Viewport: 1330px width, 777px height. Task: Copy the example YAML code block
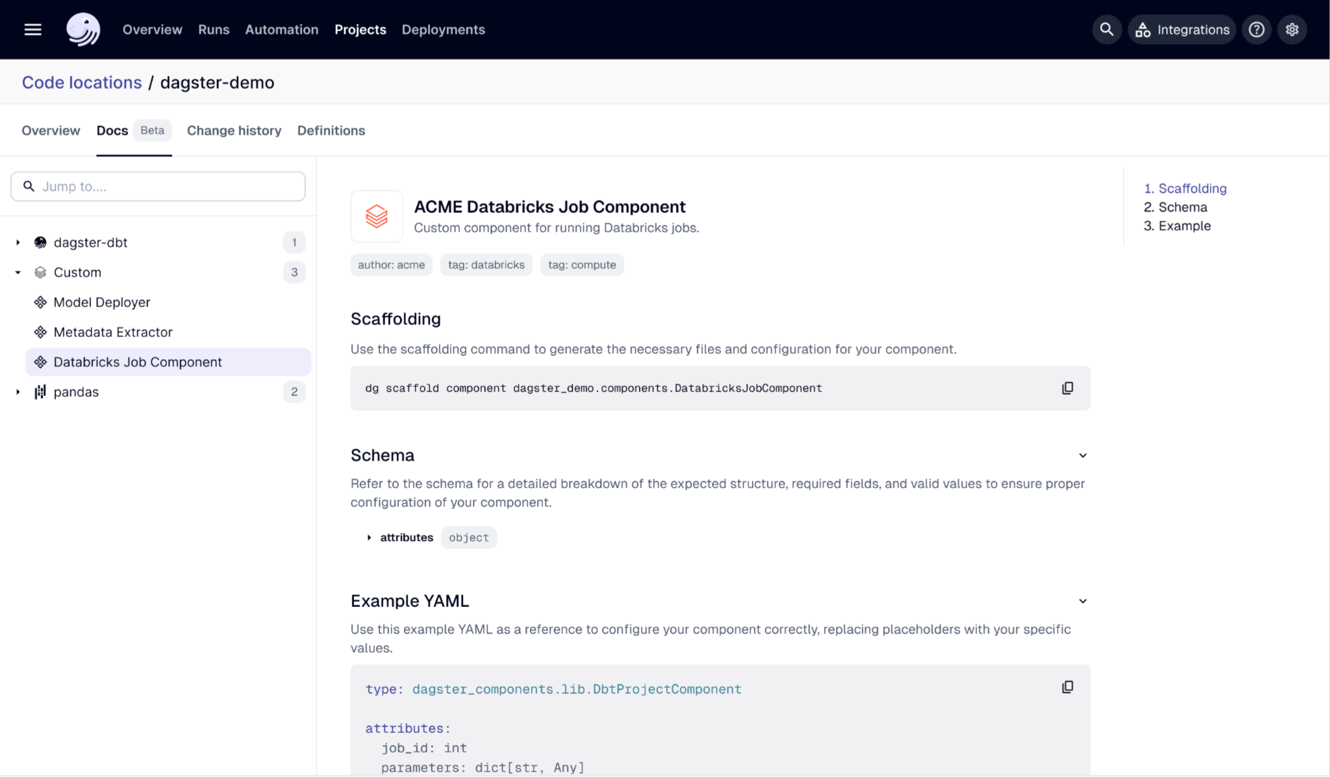pyautogui.click(x=1068, y=687)
